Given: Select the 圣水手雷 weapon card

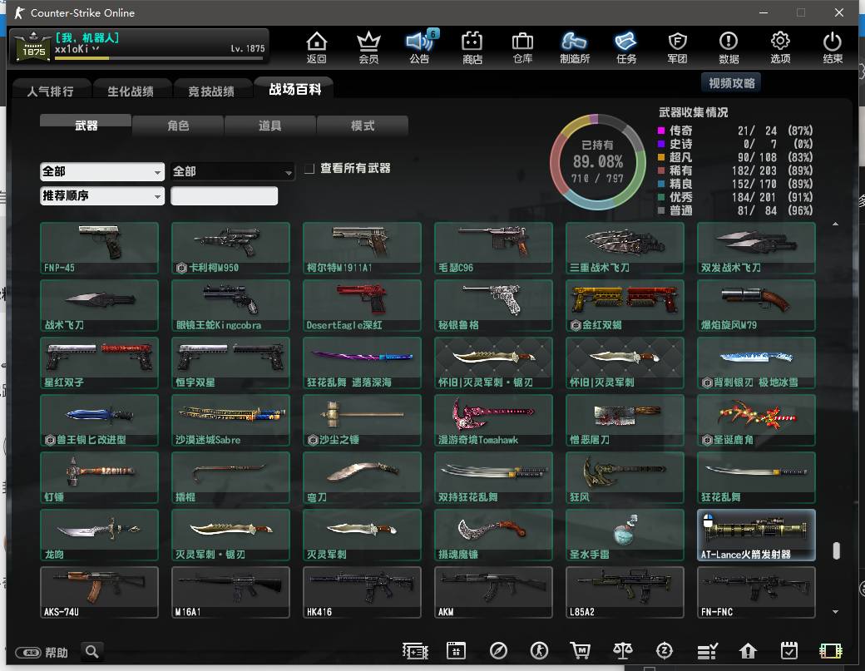Looking at the screenshot, I should point(625,535).
